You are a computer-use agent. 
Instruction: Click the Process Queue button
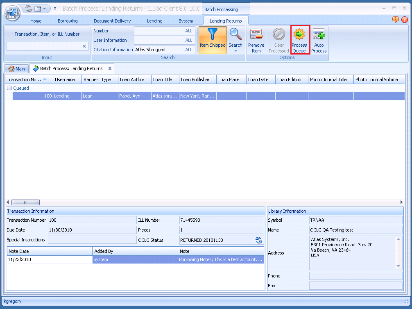pos(299,40)
